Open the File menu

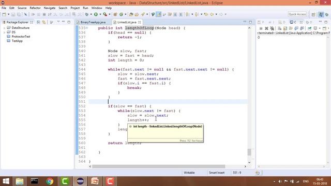[x=4, y=8]
